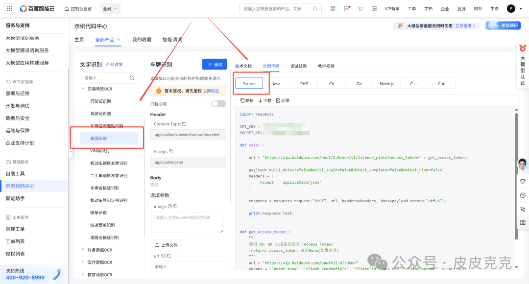
Task: Send feedback on the sample code
Action: [283, 100]
